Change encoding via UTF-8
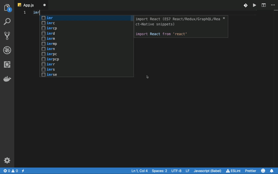The image size is (278, 174). pos(176,171)
